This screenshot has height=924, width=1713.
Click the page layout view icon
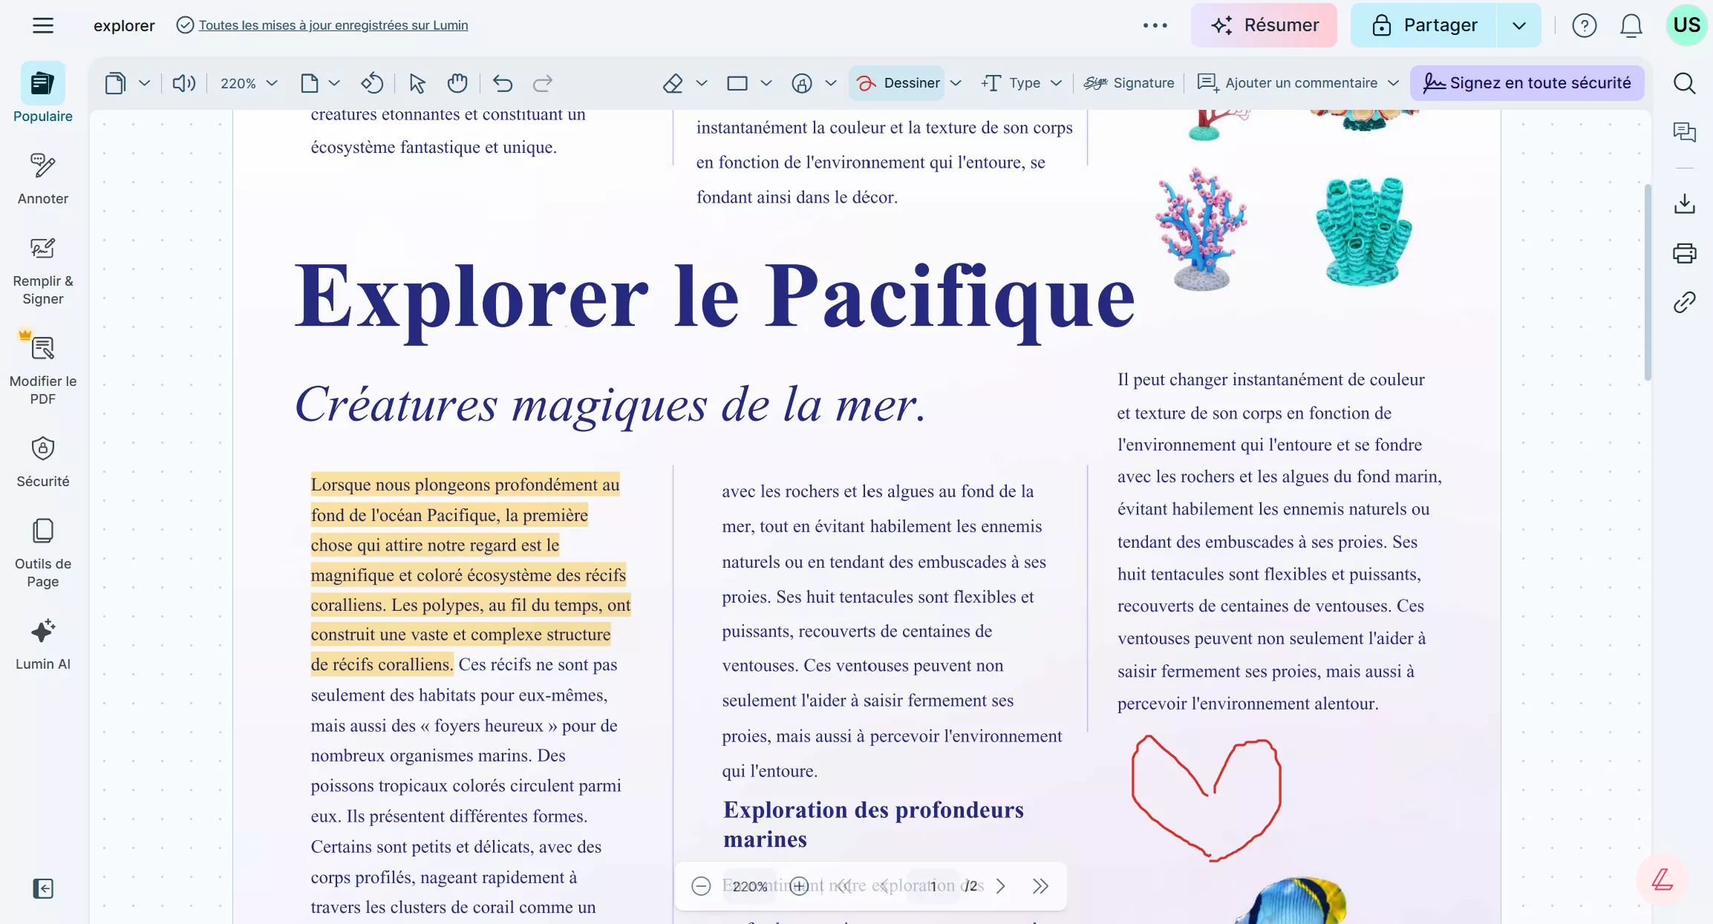(x=115, y=83)
